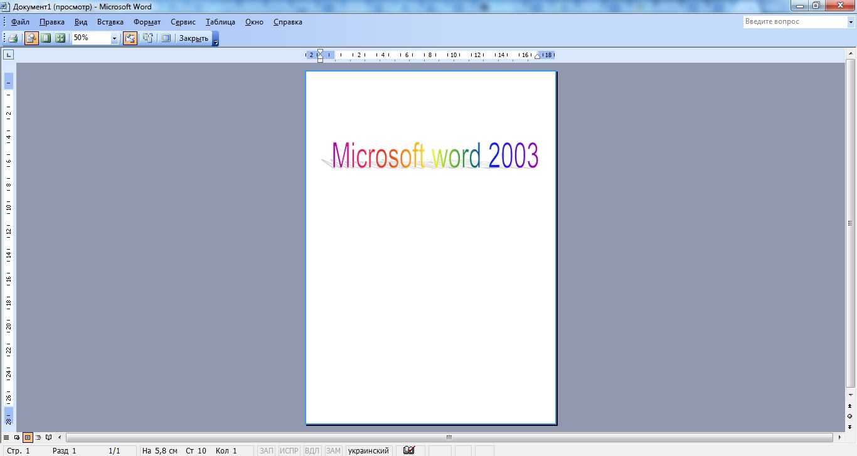Viewport: 857px width, 456px height.
Task: Click the Word document icon in title bar
Action: click(6, 6)
